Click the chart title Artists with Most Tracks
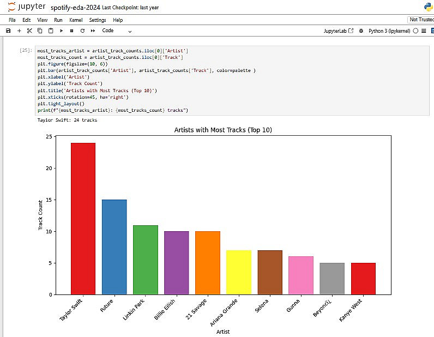This screenshot has width=434, height=337. coord(223,130)
